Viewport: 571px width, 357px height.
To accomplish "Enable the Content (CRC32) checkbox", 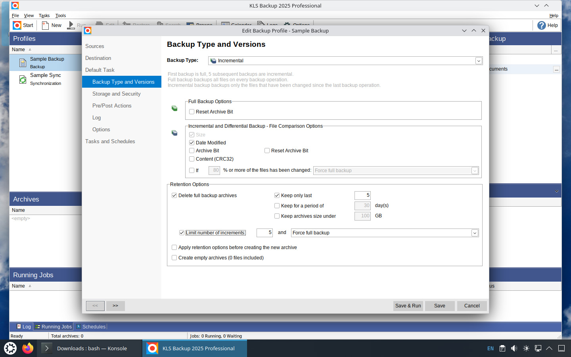I will pyautogui.click(x=192, y=159).
